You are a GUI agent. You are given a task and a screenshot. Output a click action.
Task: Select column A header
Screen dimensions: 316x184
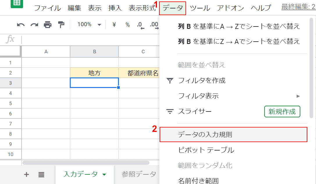tap(46, 52)
